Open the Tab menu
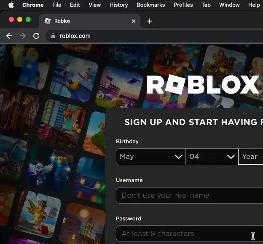The width and height of the screenshot is (263, 244). [206, 5]
